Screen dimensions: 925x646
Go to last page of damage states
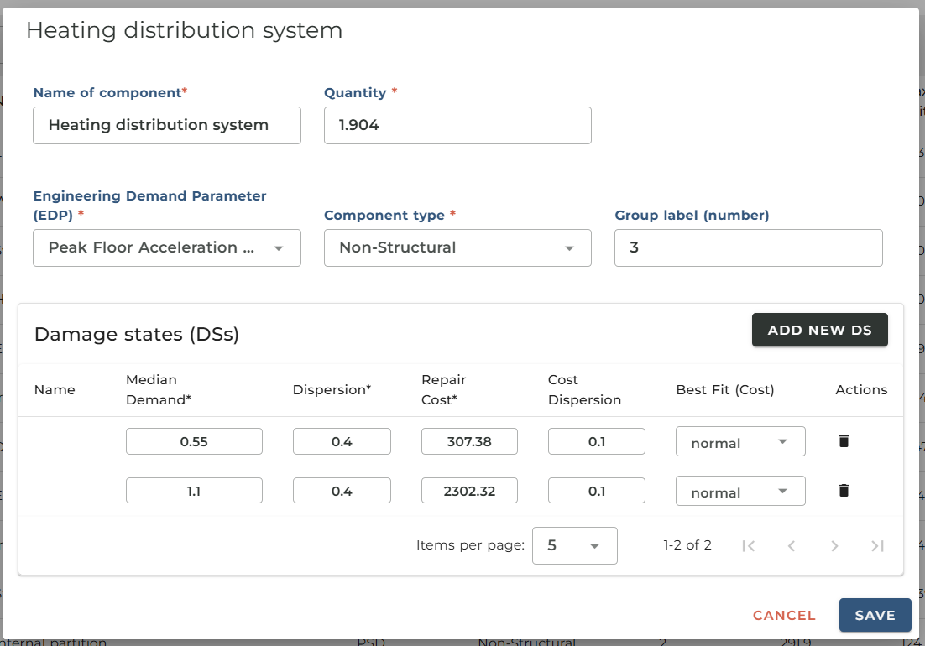click(x=877, y=546)
